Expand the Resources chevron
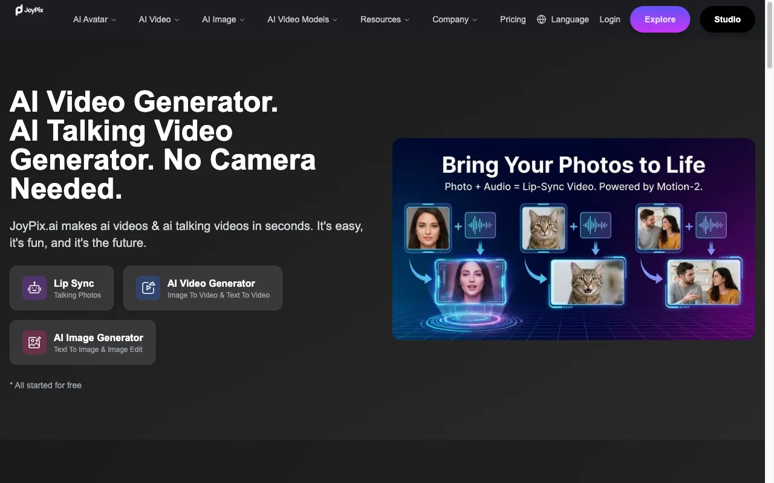774x483 pixels. point(407,20)
